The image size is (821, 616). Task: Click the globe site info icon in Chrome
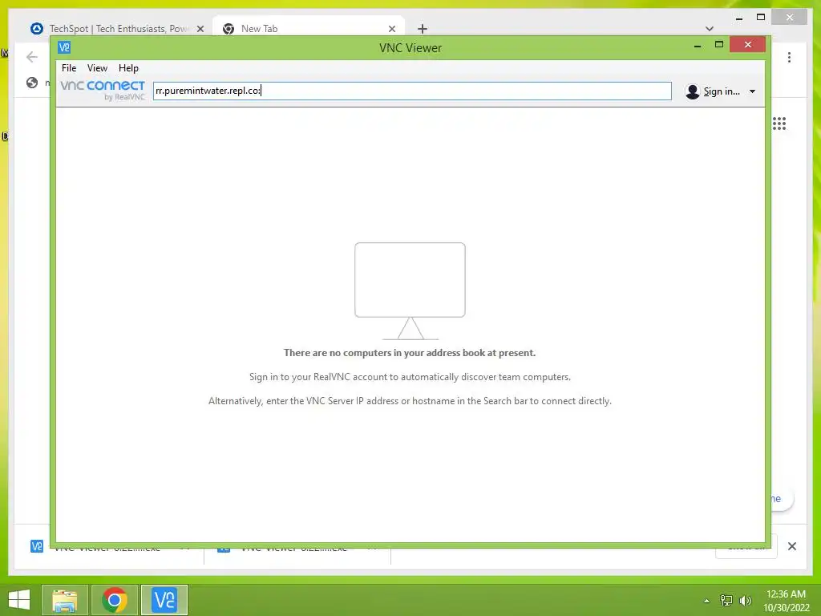pos(32,83)
